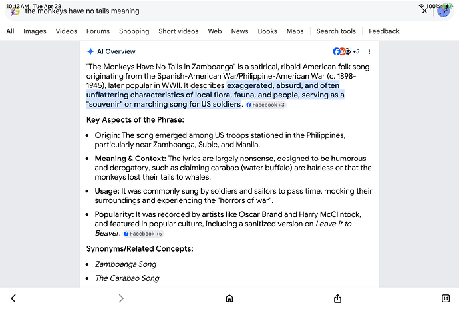Image resolution: width=459 pixels, height=319 pixels.
Task: Tap the +5 sources count
Action: [x=356, y=51]
